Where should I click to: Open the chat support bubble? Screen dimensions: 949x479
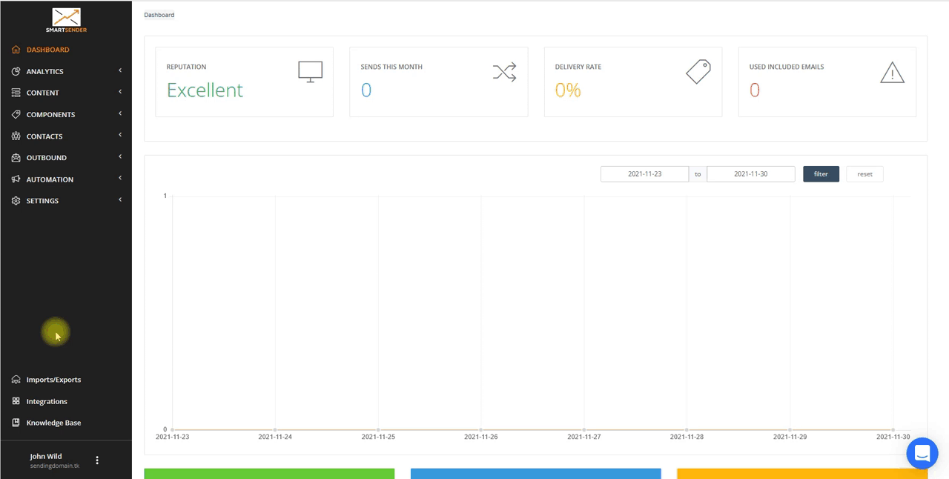click(922, 453)
